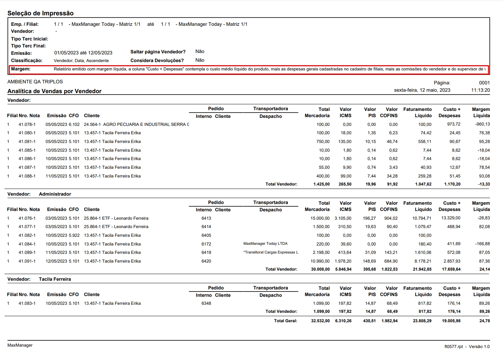
Task: Click the 'Seleção de Impressão' heading
Action: [40, 13]
